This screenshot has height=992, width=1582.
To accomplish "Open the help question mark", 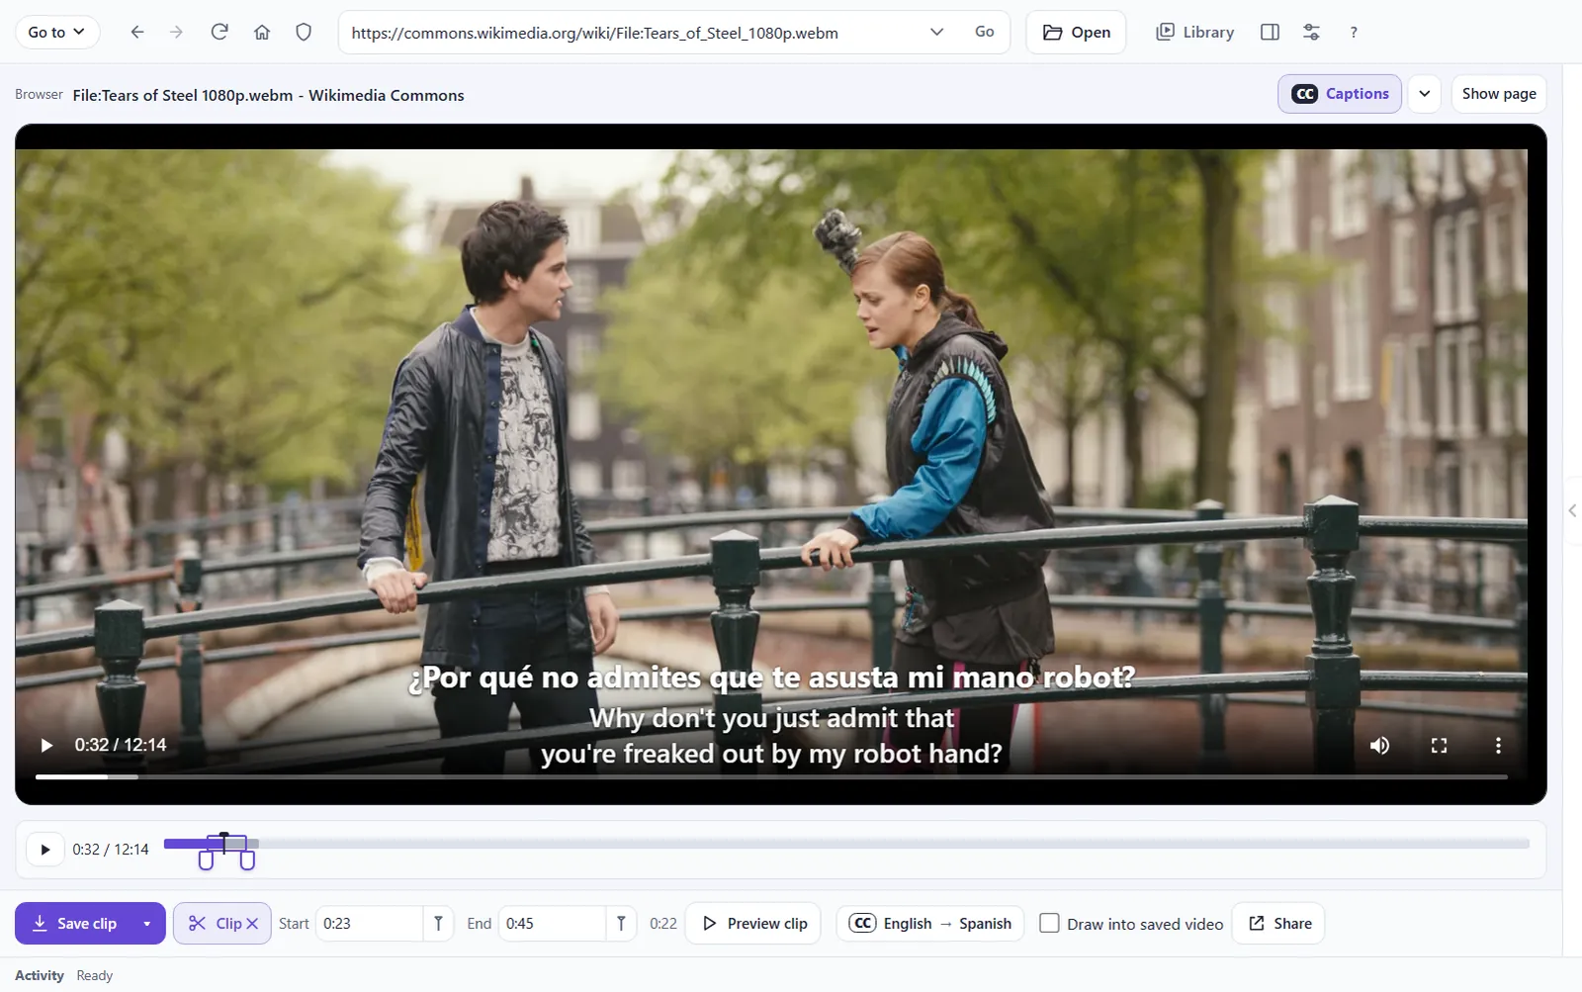I will [1354, 33].
